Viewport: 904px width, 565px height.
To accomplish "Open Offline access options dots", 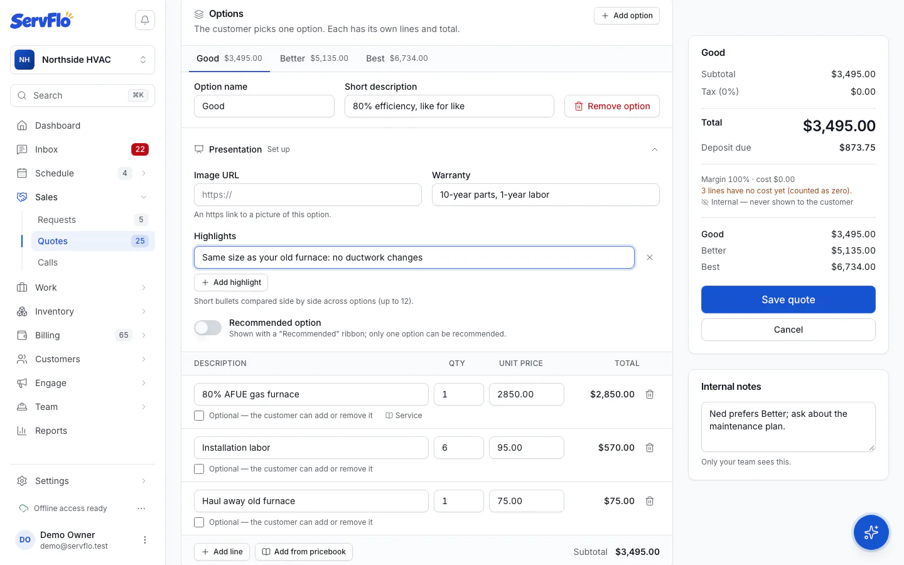I will point(141,508).
